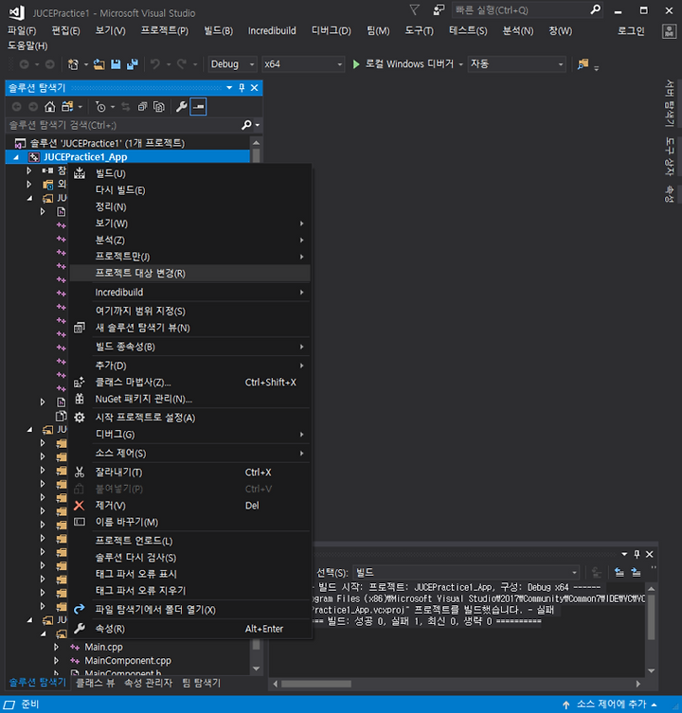The image size is (682, 713).
Task: Switch to 속성 관리자 tab
Action: (149, 683)
